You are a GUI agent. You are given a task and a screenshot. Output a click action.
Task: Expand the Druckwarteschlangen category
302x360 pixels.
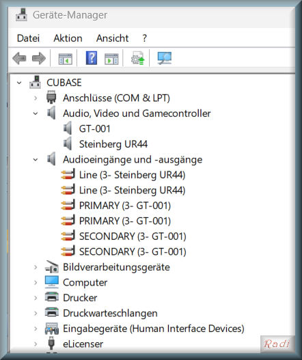point(36,313)
